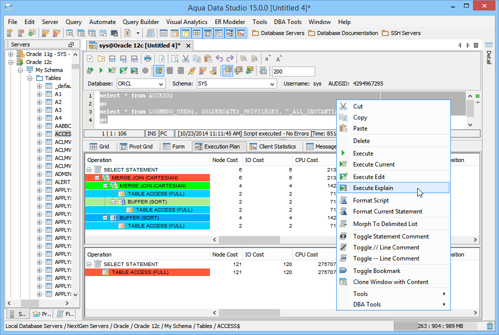Open the Database Documentation folder link
The image size is (499, 335).
coord(343,33)
